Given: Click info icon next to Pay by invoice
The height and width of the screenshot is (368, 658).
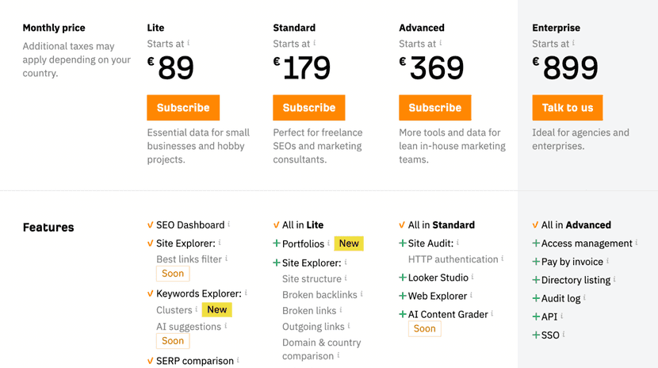Looking at the screenshot, I should click(x=608, y=261).
